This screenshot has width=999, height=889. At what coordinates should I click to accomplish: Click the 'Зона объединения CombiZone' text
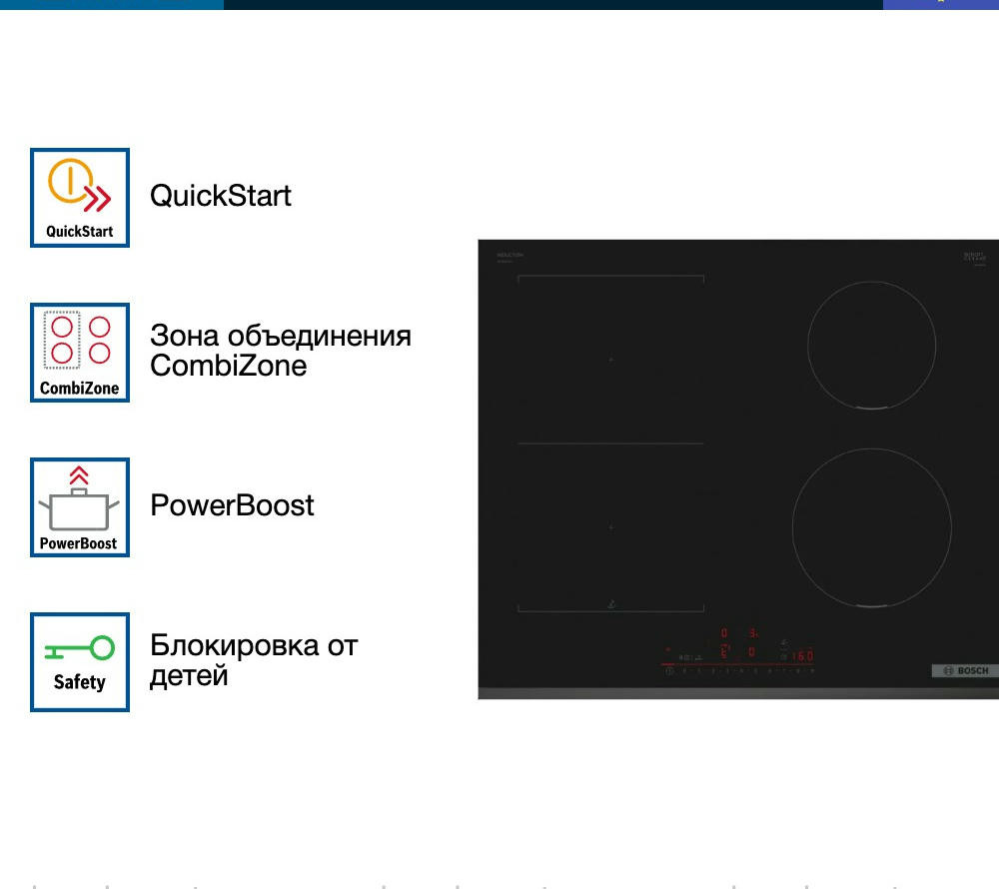pos(280,350)
